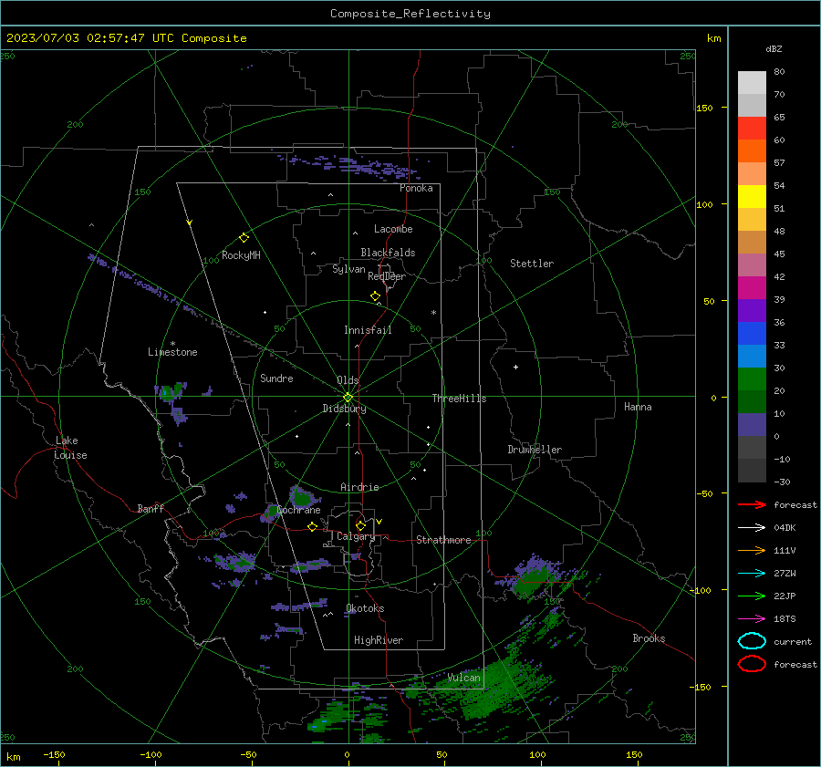Click the Vulcan label
This screenshot has height=767, width=821.
(463, 678)
